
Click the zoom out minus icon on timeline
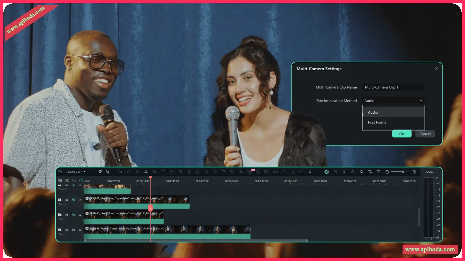[387, 172]
